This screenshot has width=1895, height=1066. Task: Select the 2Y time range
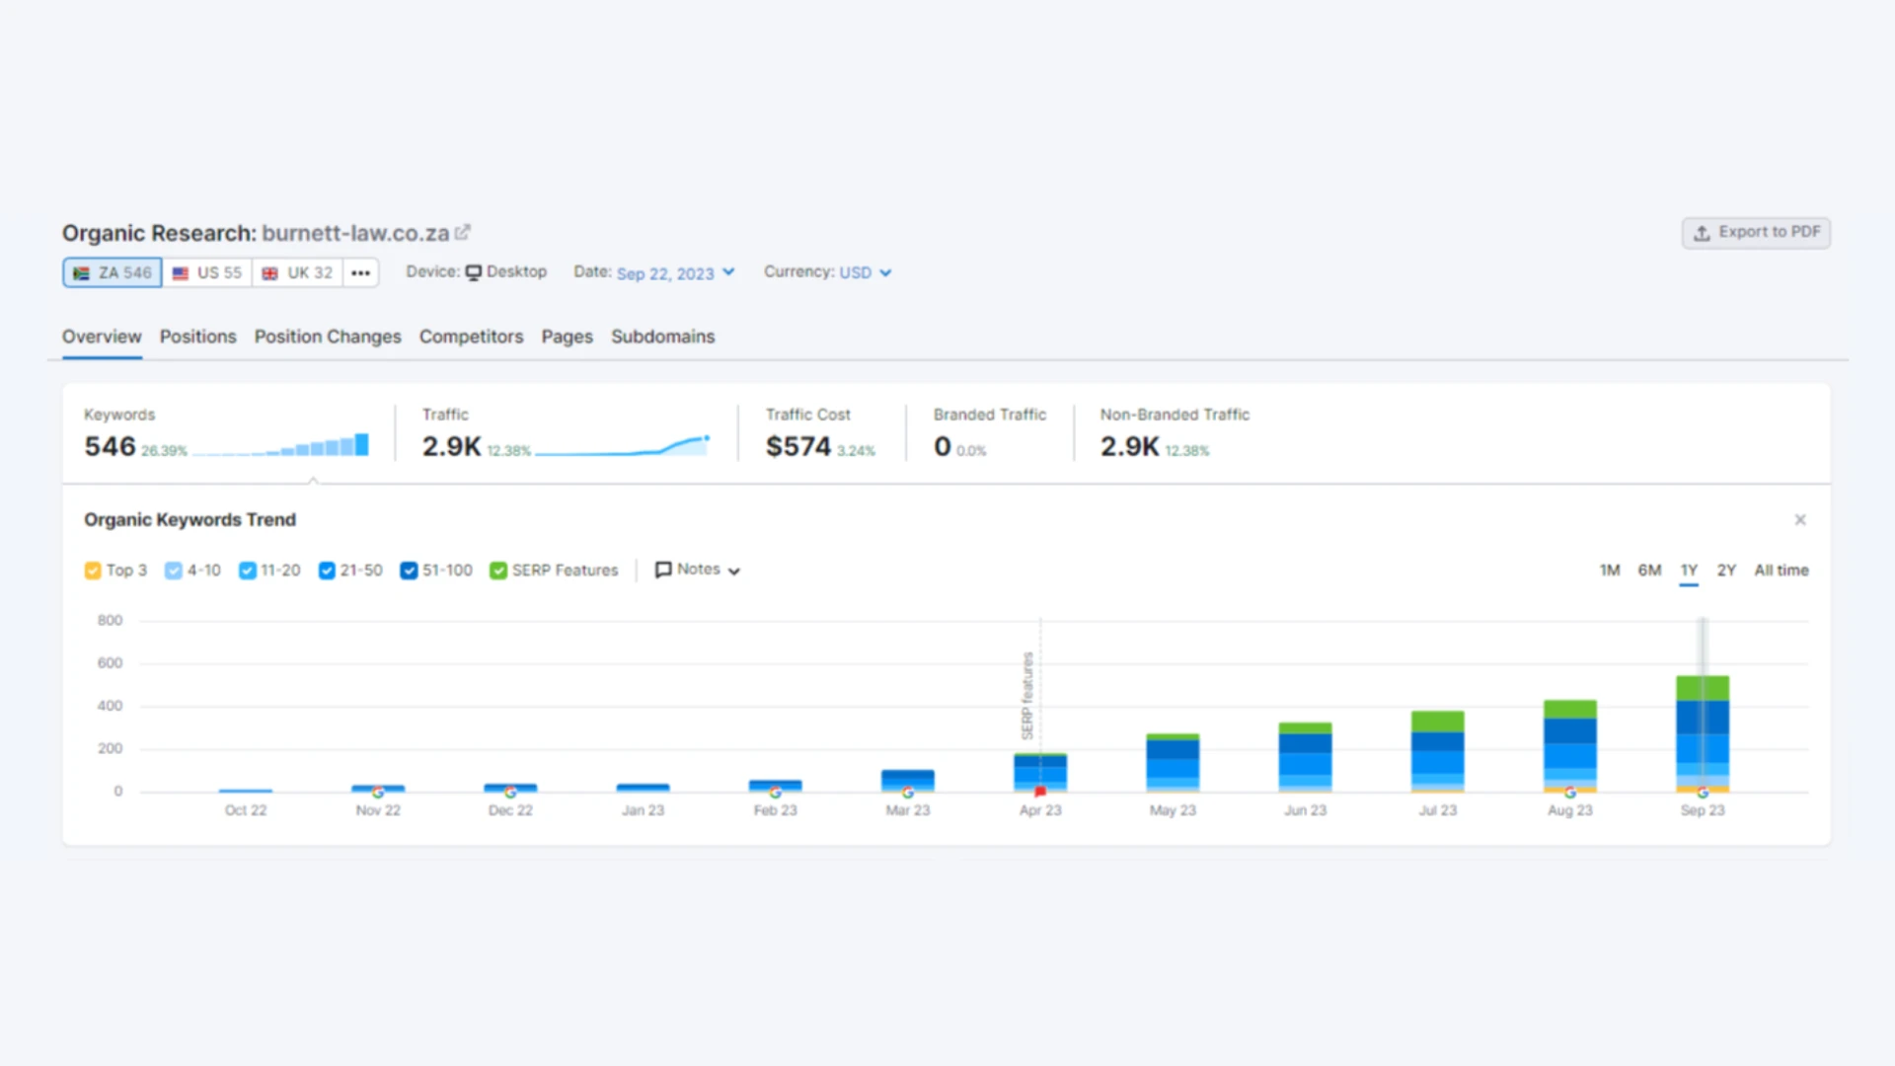pyautogui.click(x=1726, y=571)
